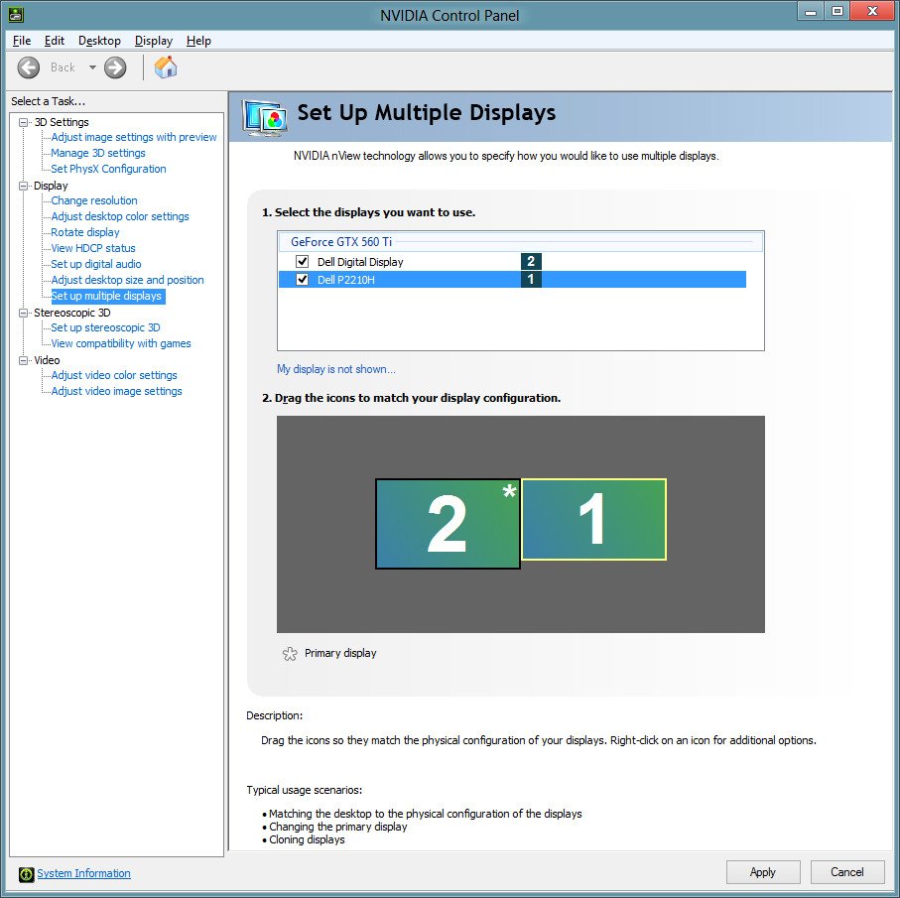Collapse the Stereoscopic 3D tree node
The width and height of the screenshot is (900, 898).
(24, 313)
